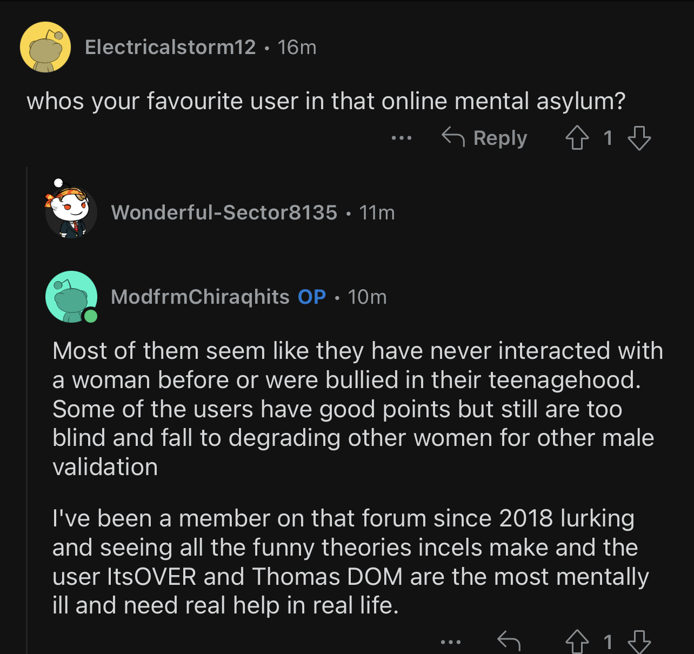Collapse thread using the vertical thread line

[x=27, y=411]
